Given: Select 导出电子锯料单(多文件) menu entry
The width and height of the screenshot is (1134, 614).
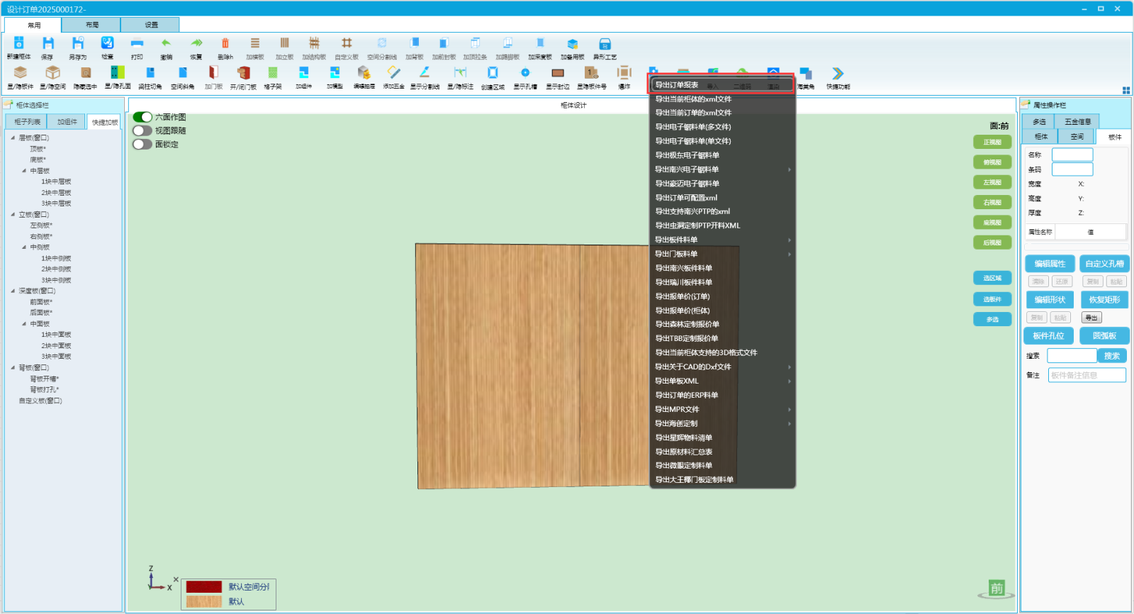Looking at the screenshot, I should pos(722,127).
